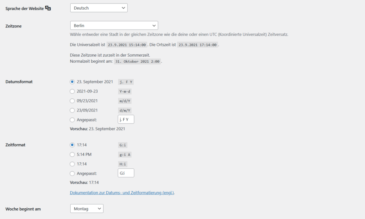Click the G:i format code beside first 17:14
Screen dimensions: 365x219
pyautogui.click(x=123, y=145)
